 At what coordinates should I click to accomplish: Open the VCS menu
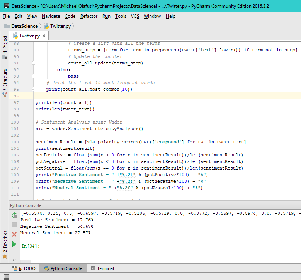135,16
